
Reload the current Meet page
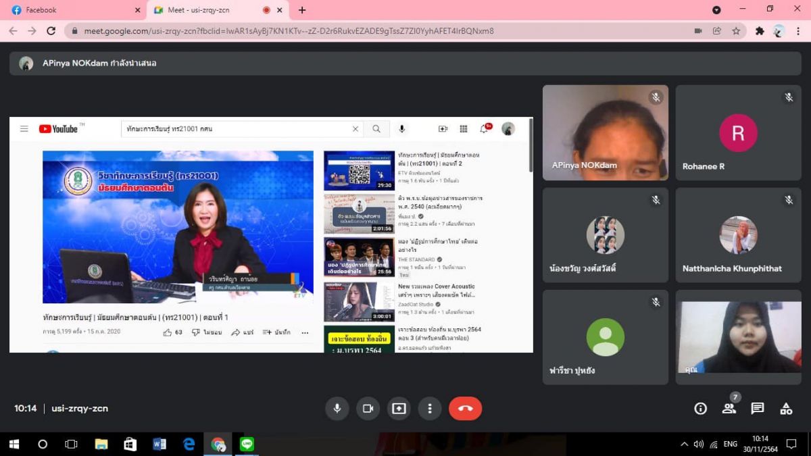tap(51, 31)
